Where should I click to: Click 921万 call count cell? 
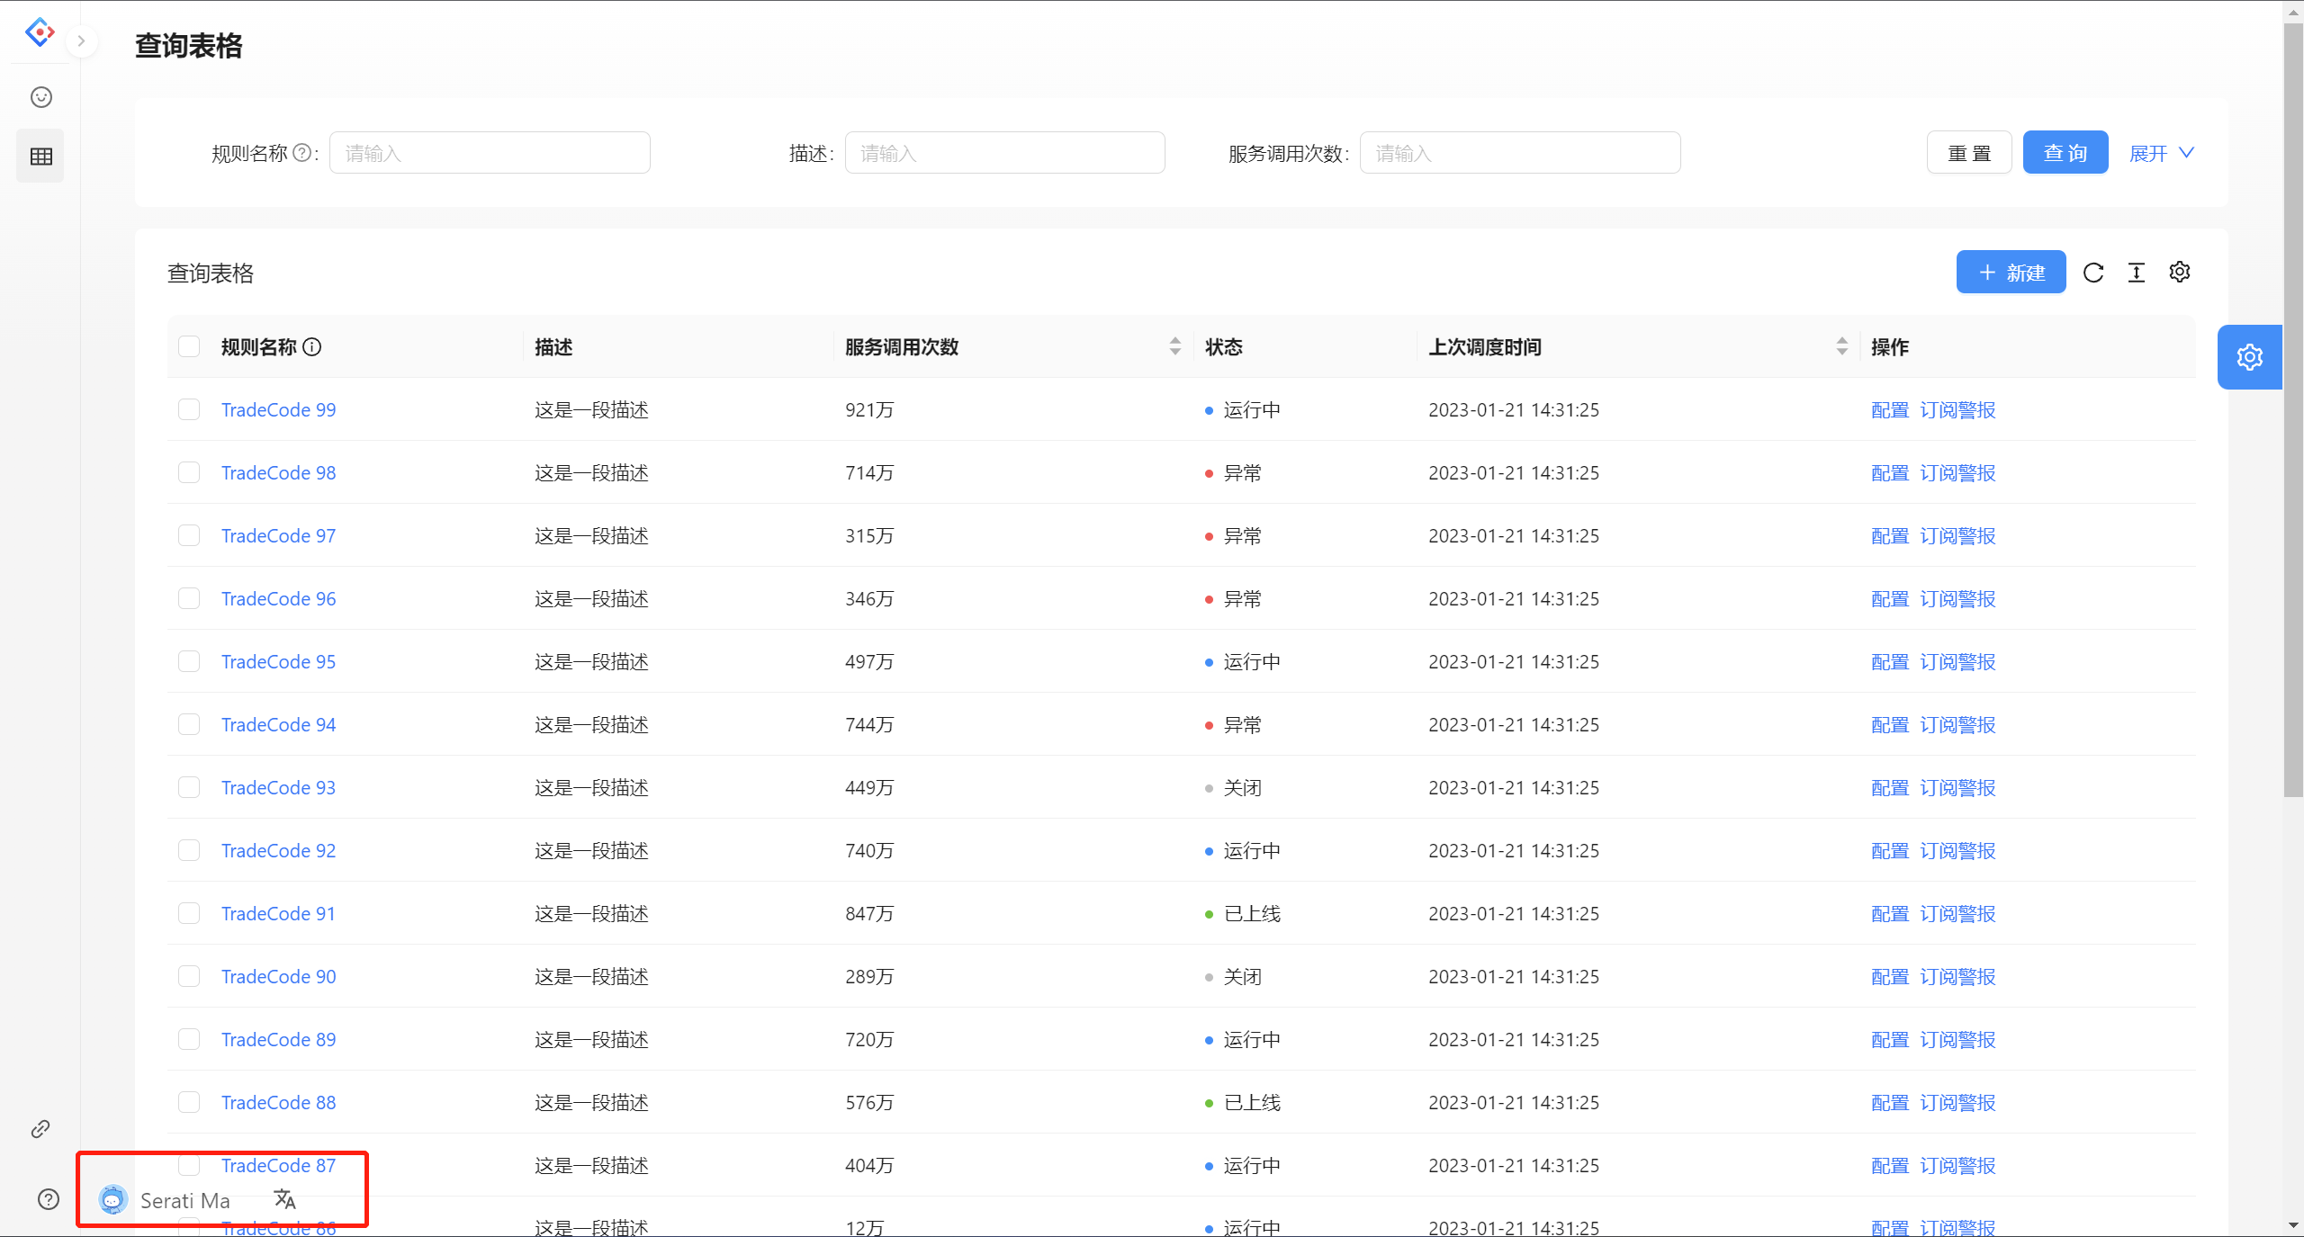tap(869, 409)
